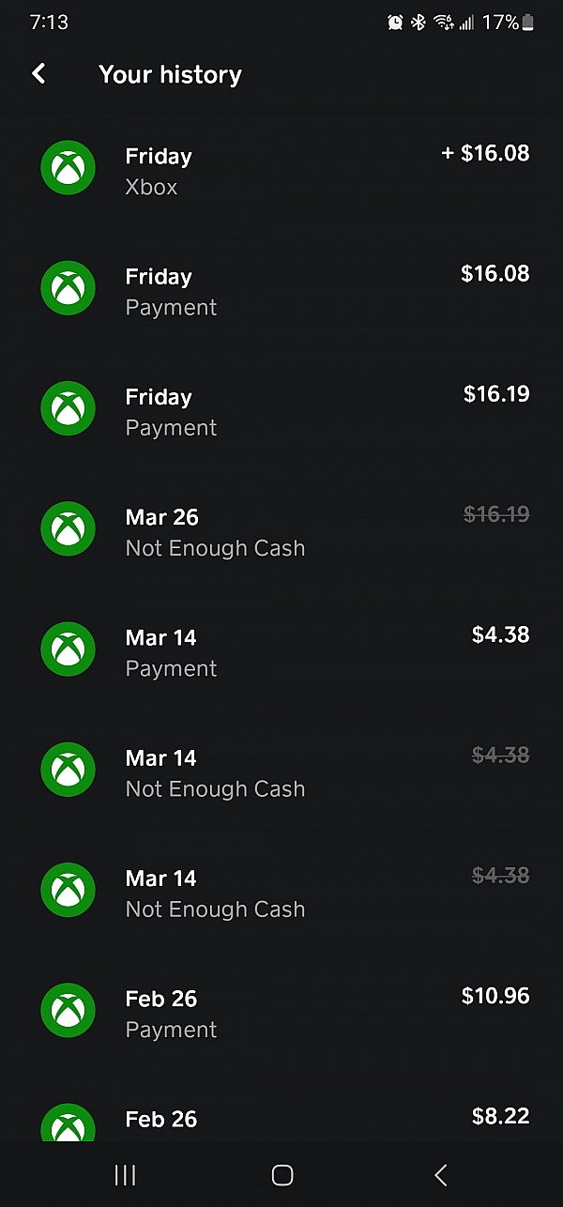Tap Xbox icon next to Friday $16.08 payment

[68, 288]
